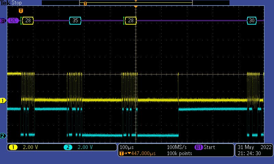The width and height of the screenshot is (274, 164).
Task: Click the decoded packet labeled 35
Action: pos(75,20)
